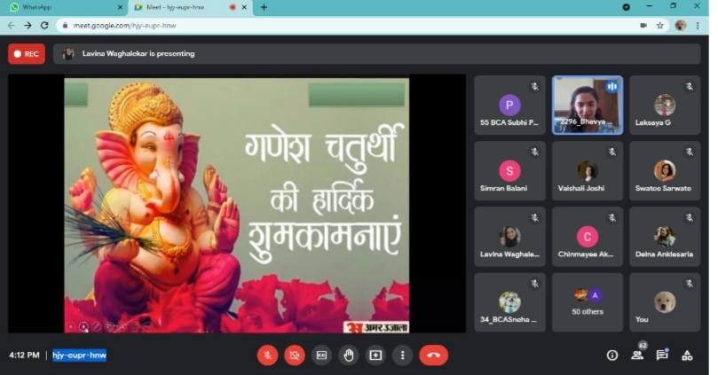Screen dimensions: 718x375
Task: Go back in browser history
Action: [x=12, y=26]
